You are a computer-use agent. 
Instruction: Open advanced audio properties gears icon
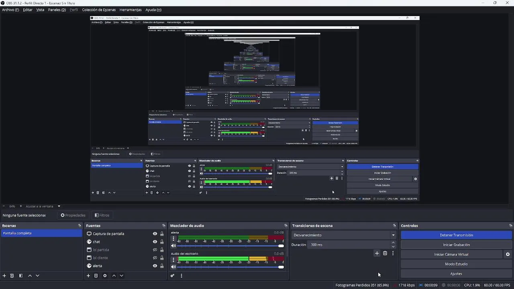click(x=173, y=276)
